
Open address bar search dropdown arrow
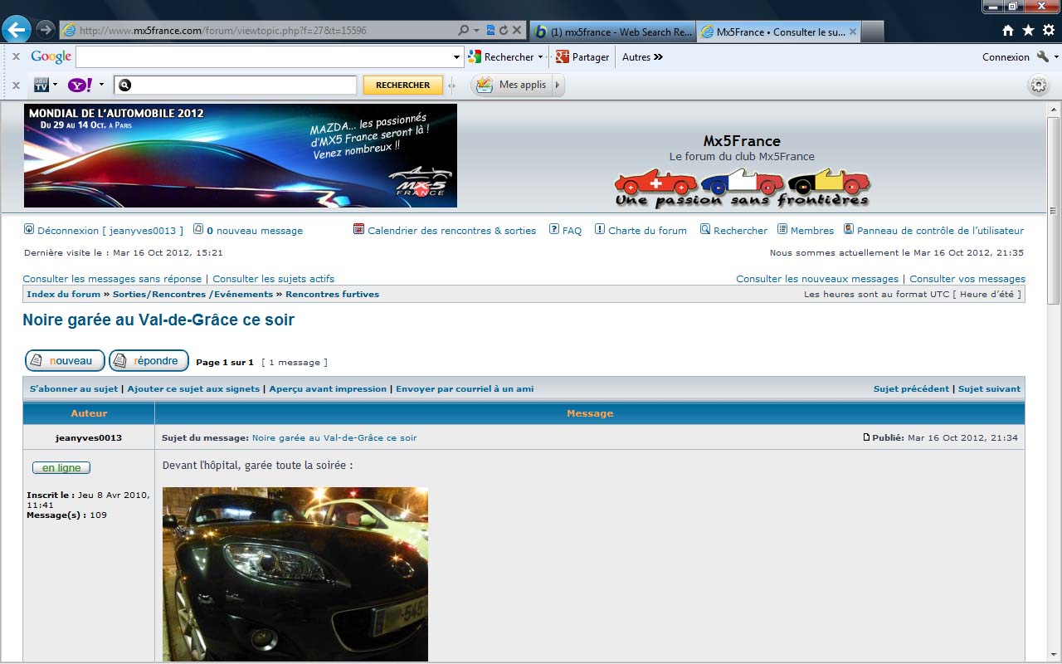coord(477,31)
